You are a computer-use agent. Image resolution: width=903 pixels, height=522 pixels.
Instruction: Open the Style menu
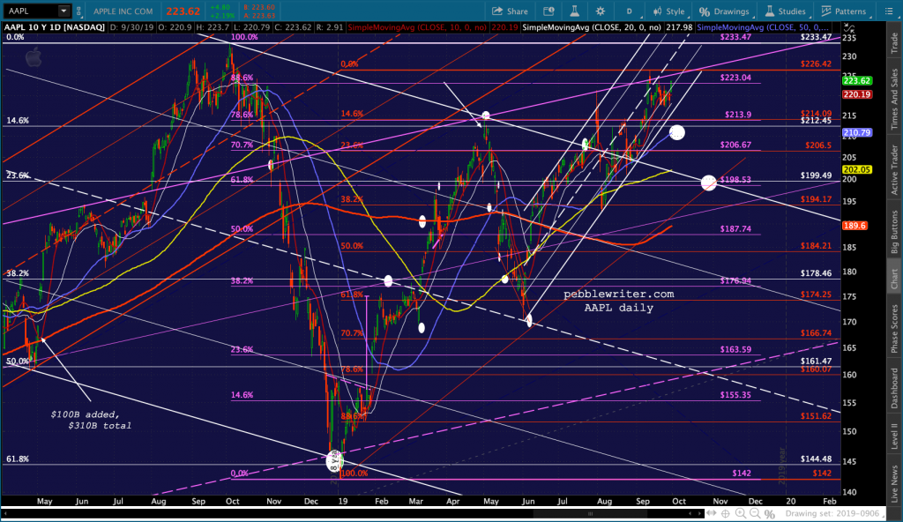click(668, 11)
